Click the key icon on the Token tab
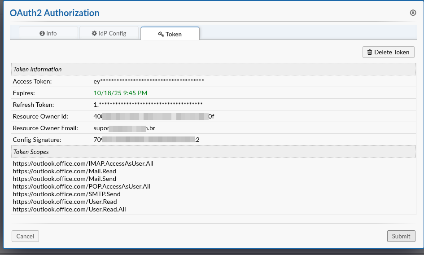 point(161,34)
